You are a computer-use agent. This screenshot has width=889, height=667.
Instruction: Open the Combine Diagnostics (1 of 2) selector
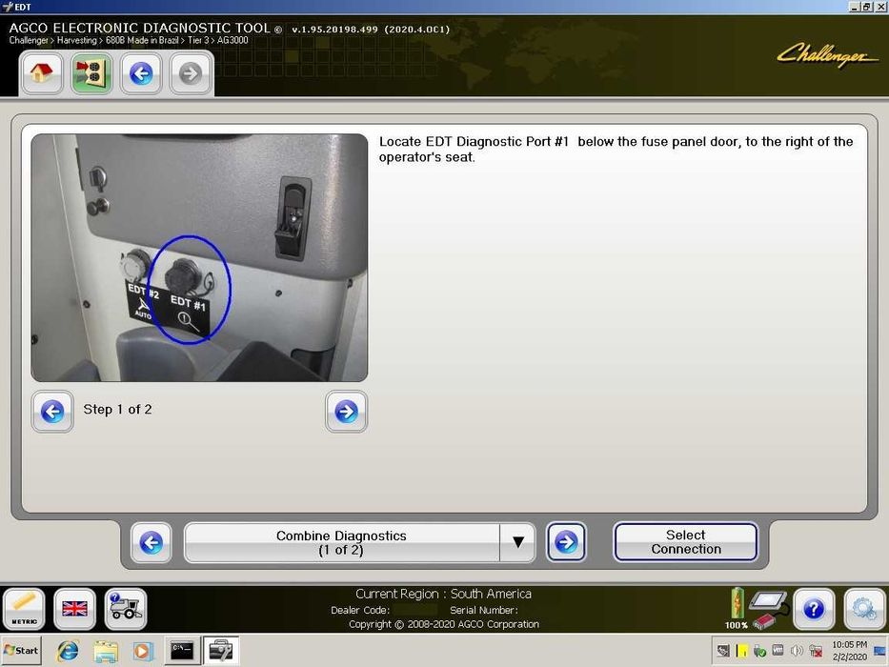coord(342,543)
